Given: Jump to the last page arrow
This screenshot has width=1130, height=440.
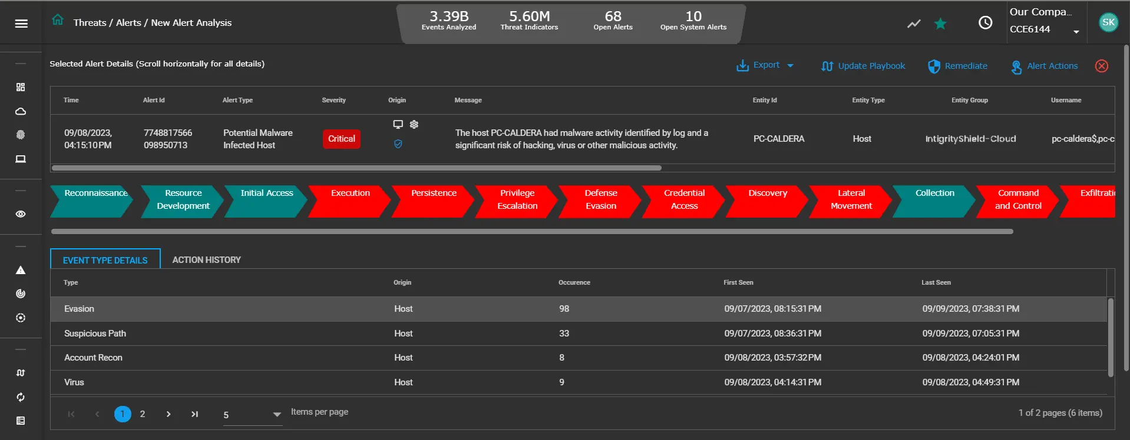Looking at the screenshot, I should click(194, 414).
